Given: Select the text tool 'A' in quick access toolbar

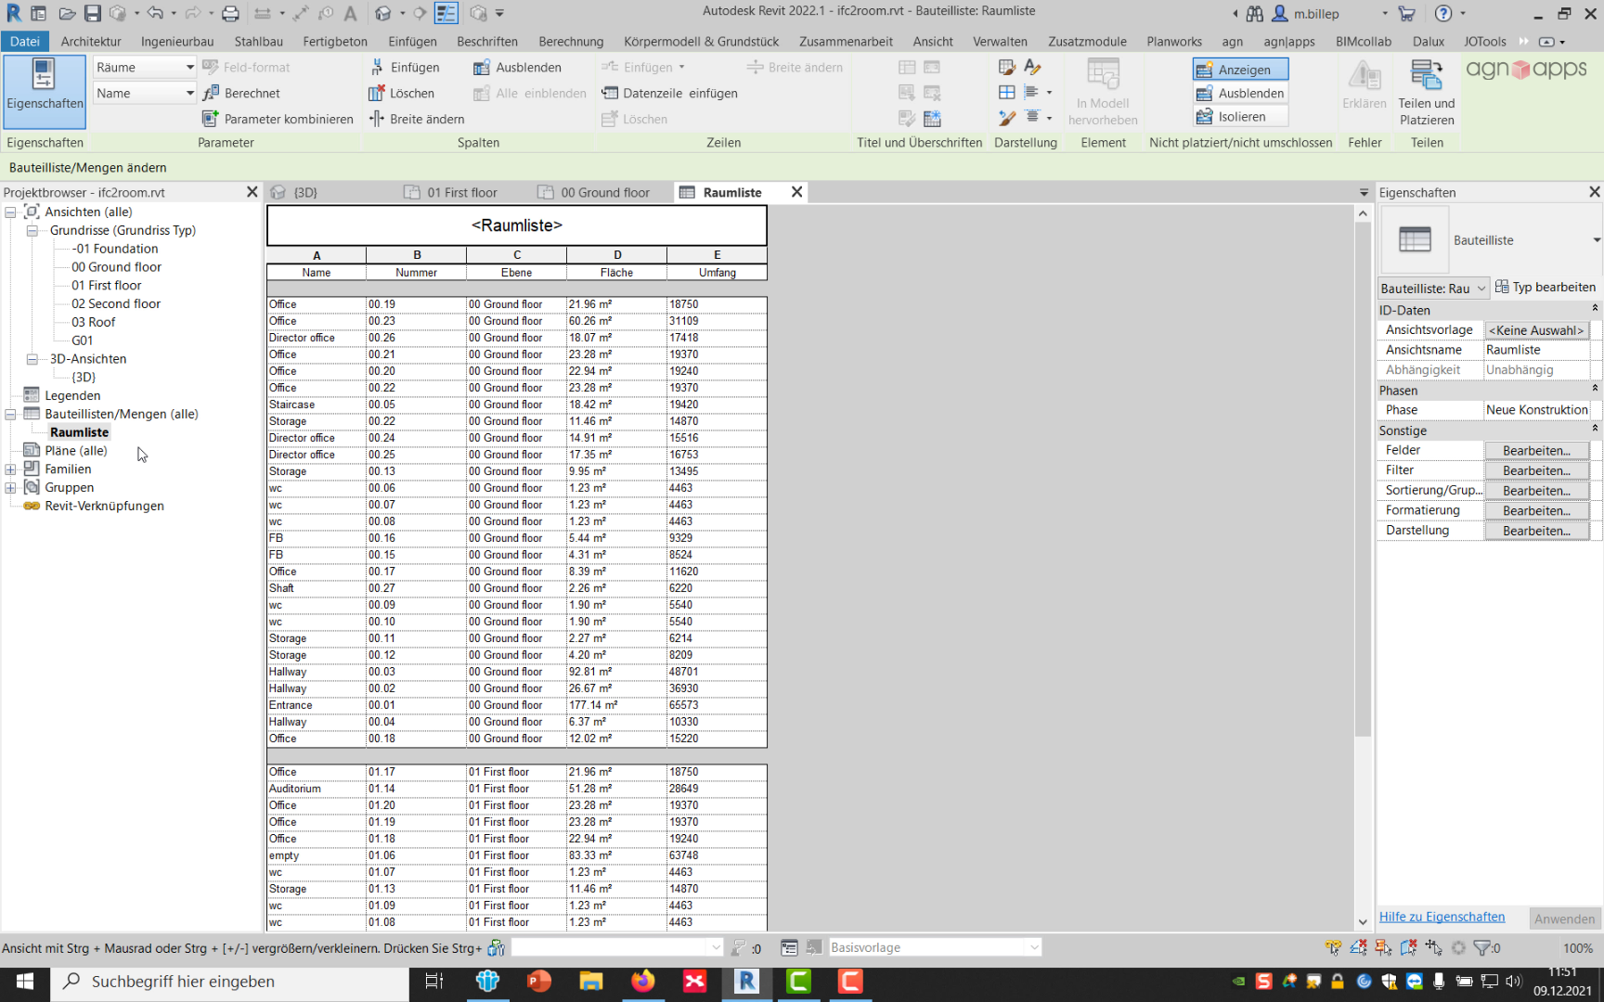Looking at the screenshot, I should (350, 14).
